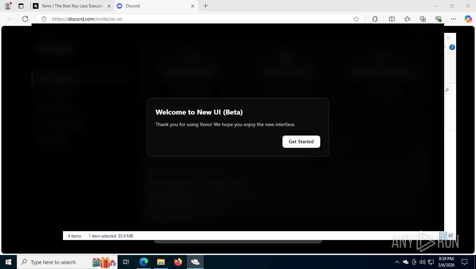476x269 pixels.
Task: Click the Get Started button
Action: tap(301, 142)
